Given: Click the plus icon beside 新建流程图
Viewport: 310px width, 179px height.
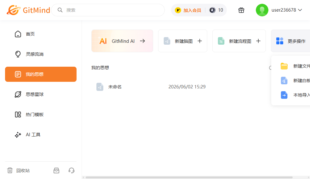Looking at the screenshot, I should [258, 41].
